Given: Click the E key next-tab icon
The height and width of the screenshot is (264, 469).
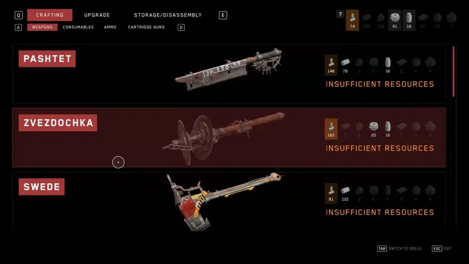Looking at the screenshot, I should coord(223,15).
